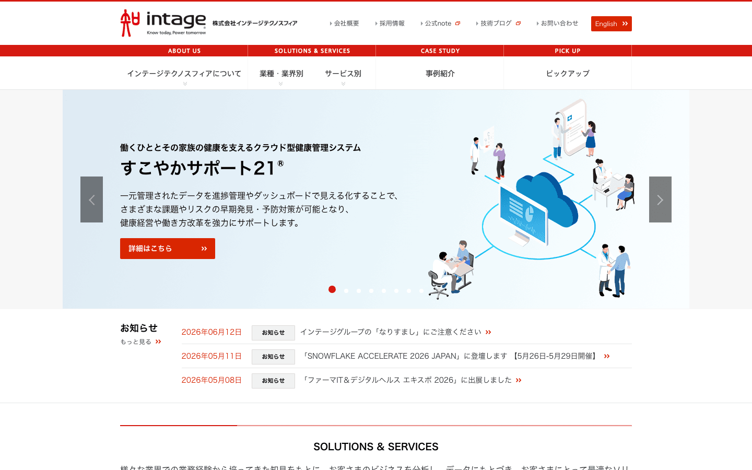Click the arrows after the ファーマIT notice

pyautogui.click(x=519, y=380)
